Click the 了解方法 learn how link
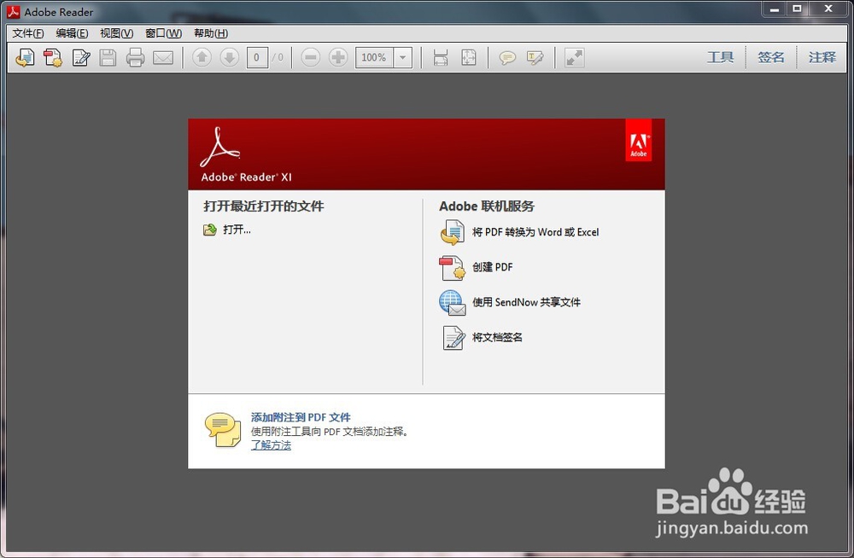This screenshot has width=854, height=558. tap(271, 445)
